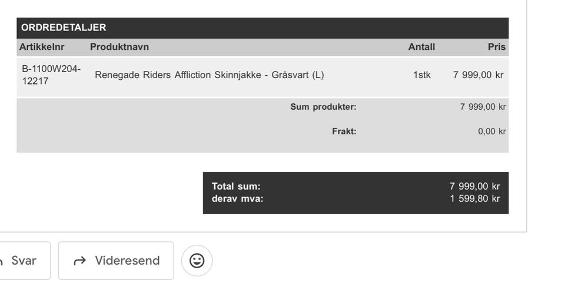Click the Pris column header
Screen dimensions: 565x287
[x=496, y=47]
